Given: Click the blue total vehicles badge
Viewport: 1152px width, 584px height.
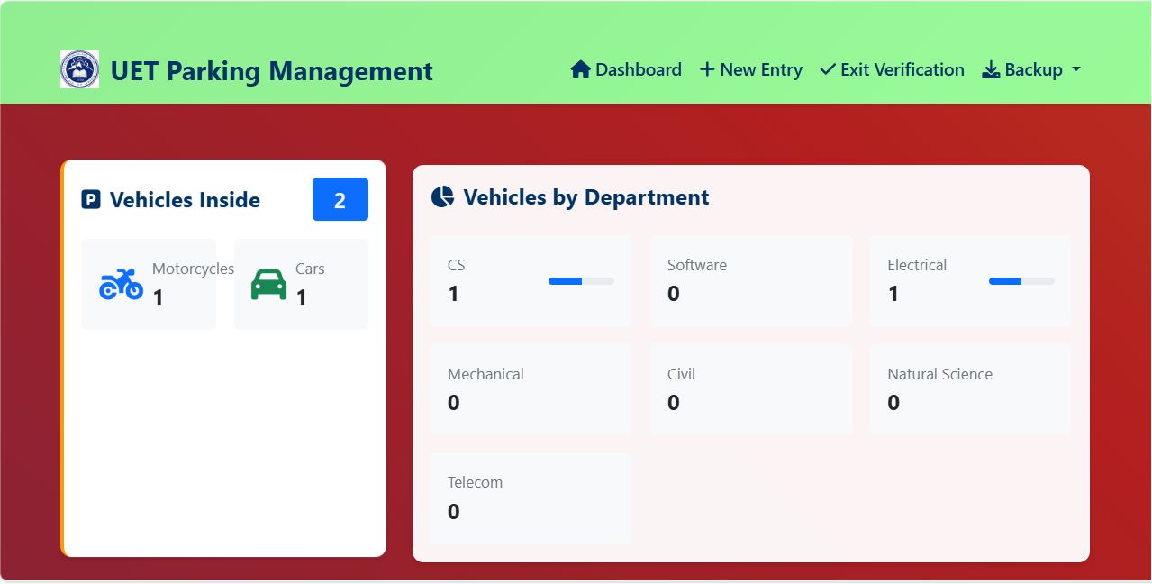Looking at the screenshot, I should point(340,199).
